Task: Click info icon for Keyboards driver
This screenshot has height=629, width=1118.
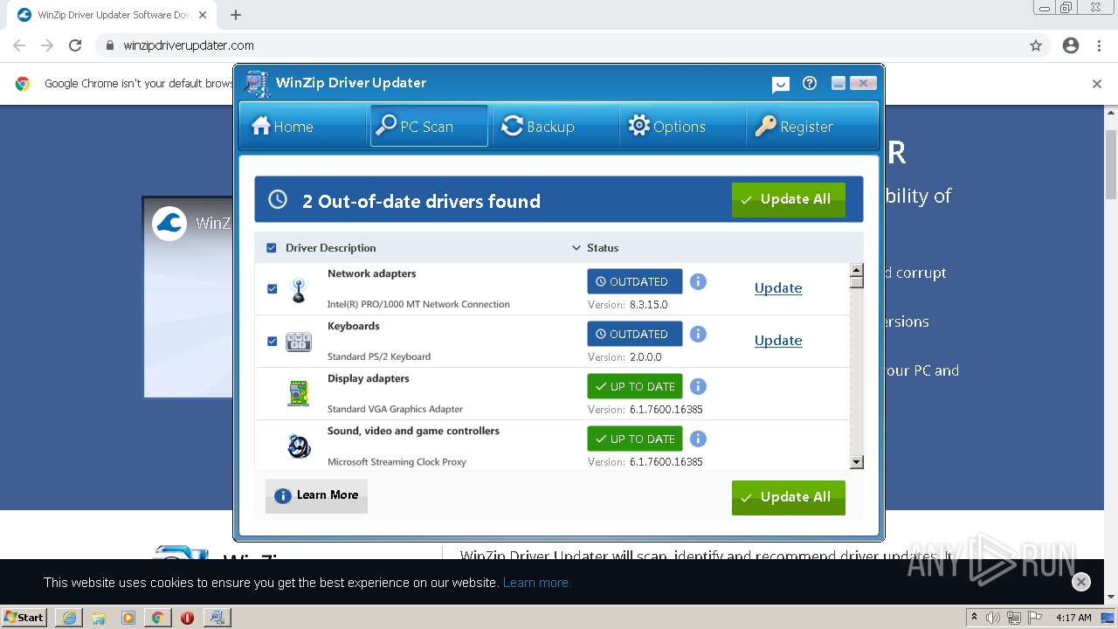Action: pos(698,334)
